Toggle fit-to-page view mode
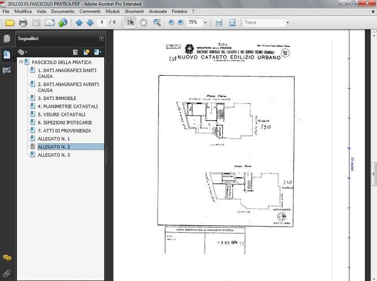The height and width of the screenshot is (281, 377). click(x=232, y=22)
